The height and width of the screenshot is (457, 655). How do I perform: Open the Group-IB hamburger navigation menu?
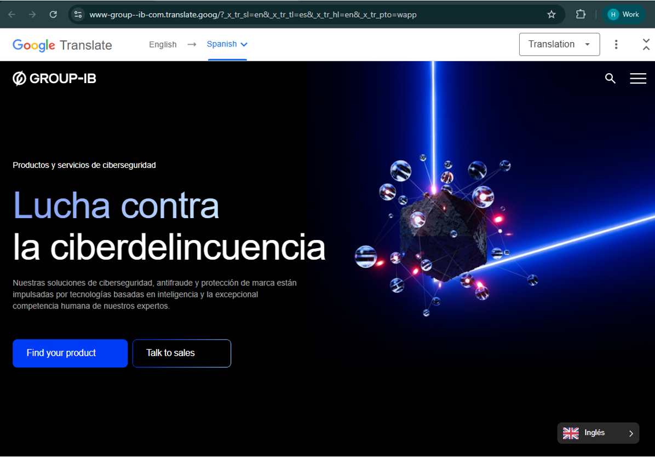click(x=637, y=78)
